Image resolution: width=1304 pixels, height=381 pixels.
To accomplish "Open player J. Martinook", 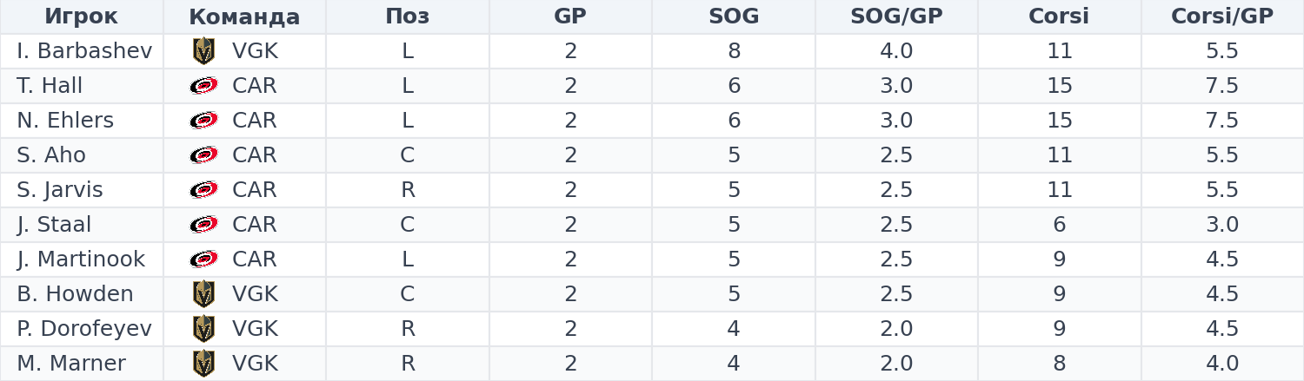I will (81, 259).
